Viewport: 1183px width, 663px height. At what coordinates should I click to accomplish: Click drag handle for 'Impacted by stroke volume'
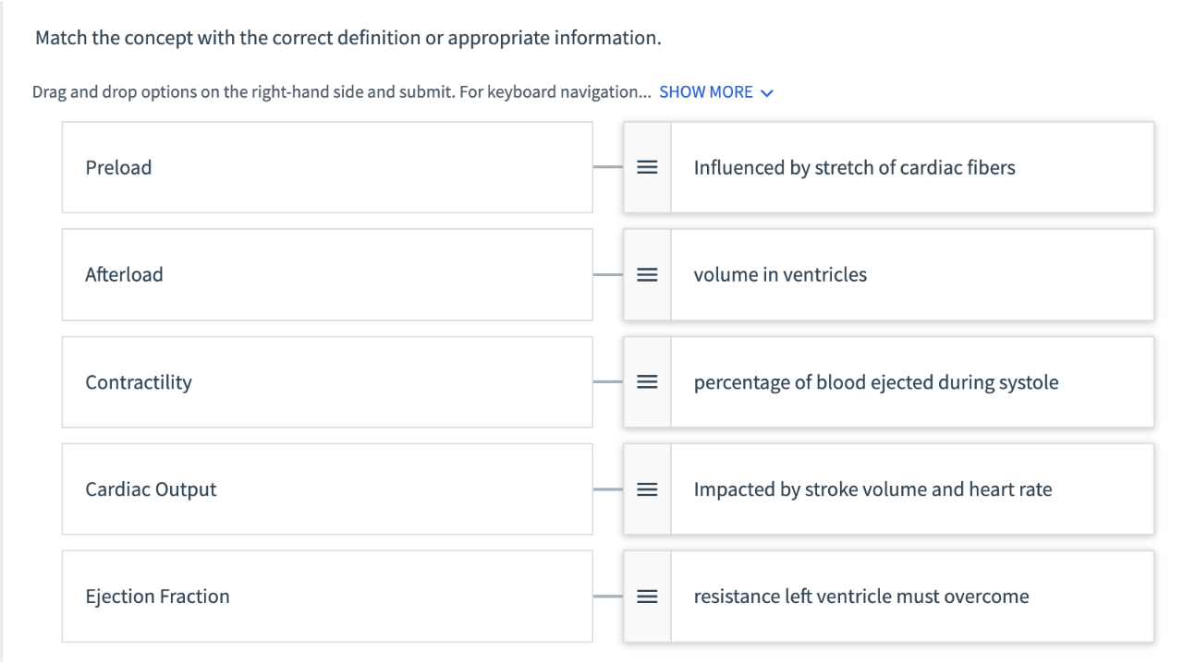pyautogui.click(x=647, y=488)
